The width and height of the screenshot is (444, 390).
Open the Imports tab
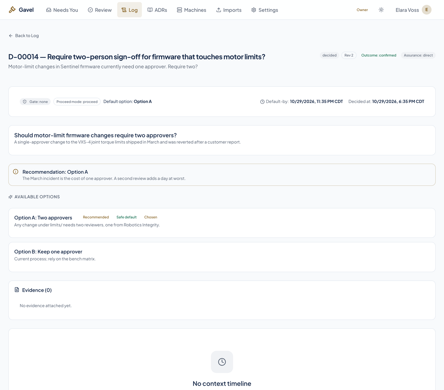pos(229,10)
